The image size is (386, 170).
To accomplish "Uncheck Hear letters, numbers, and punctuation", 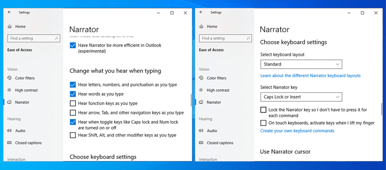I will click(x=73, y=85).
